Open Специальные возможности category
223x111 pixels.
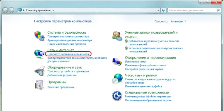[147, 92]
